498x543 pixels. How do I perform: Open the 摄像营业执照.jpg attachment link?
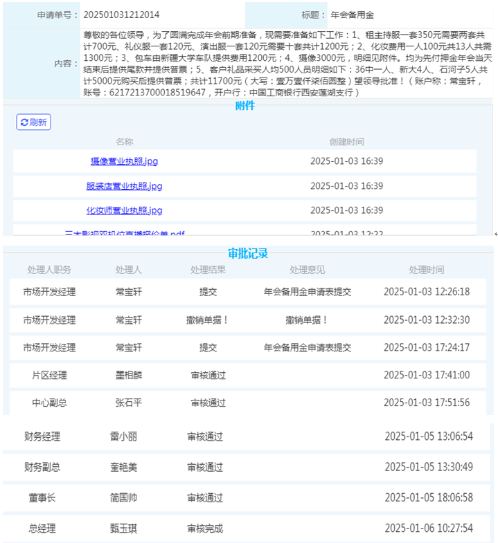[124, 161]
